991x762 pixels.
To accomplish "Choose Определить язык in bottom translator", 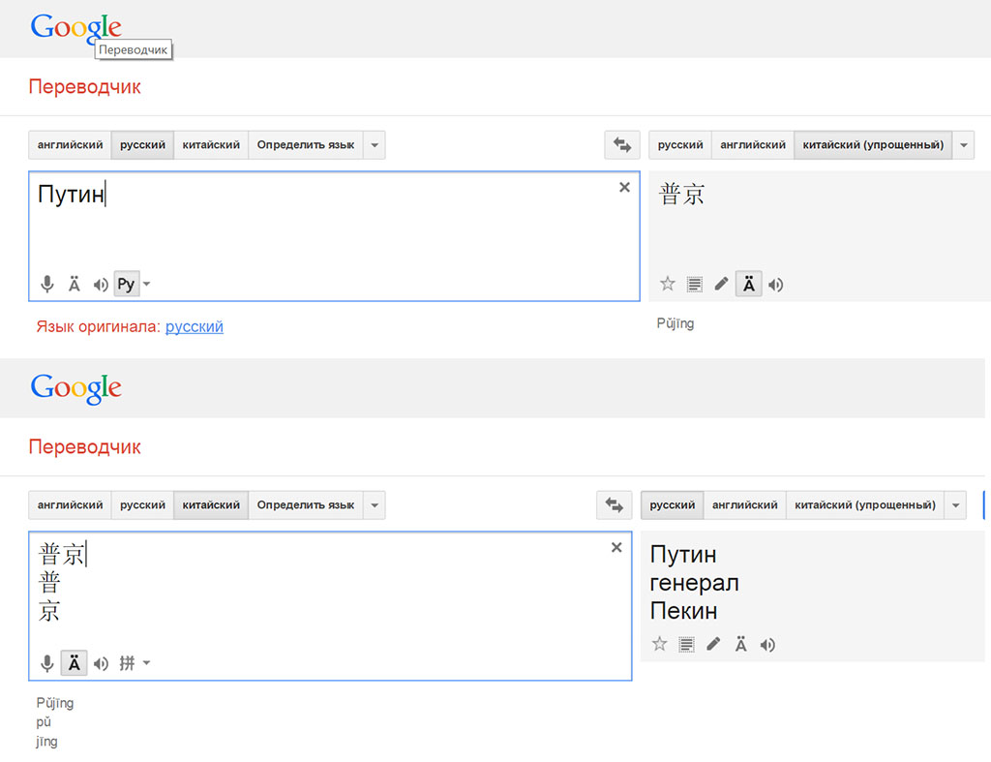I will coord(306,505).
